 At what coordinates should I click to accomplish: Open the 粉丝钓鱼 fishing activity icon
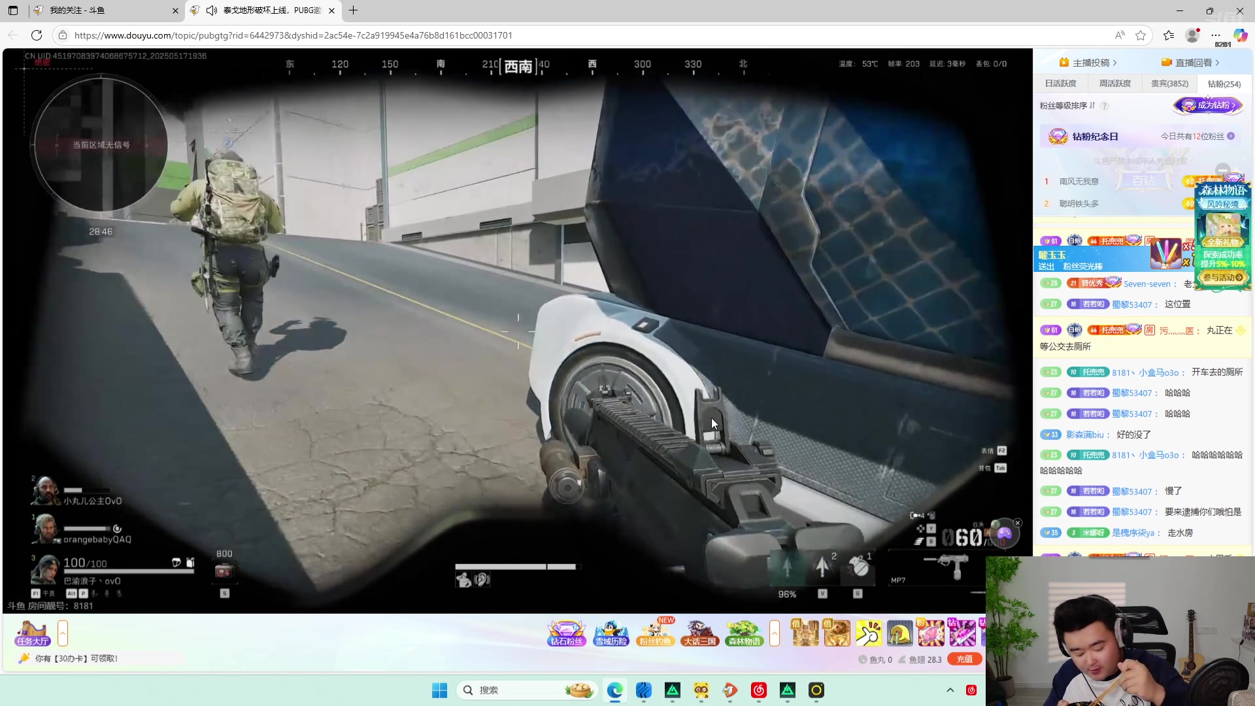click(x=655, y=633)
